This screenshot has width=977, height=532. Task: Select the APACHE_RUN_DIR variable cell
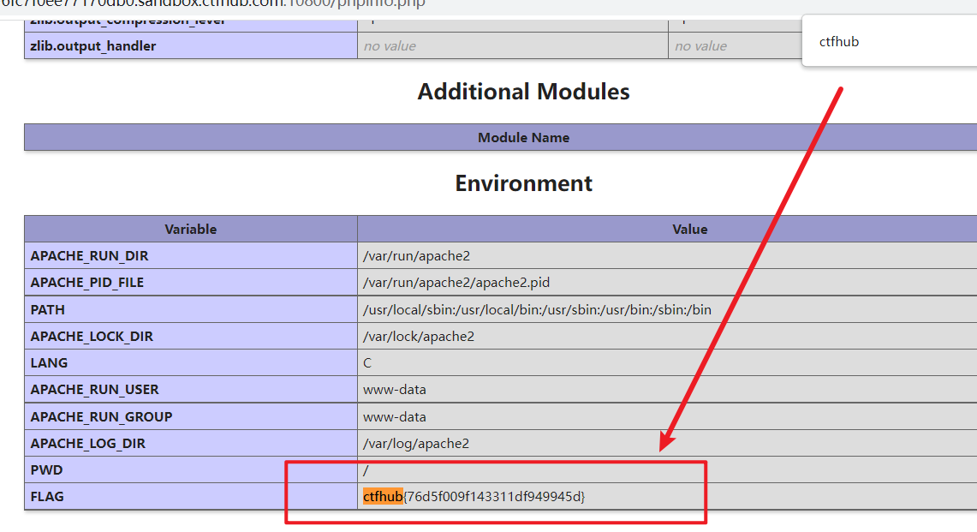coord(191,255)
